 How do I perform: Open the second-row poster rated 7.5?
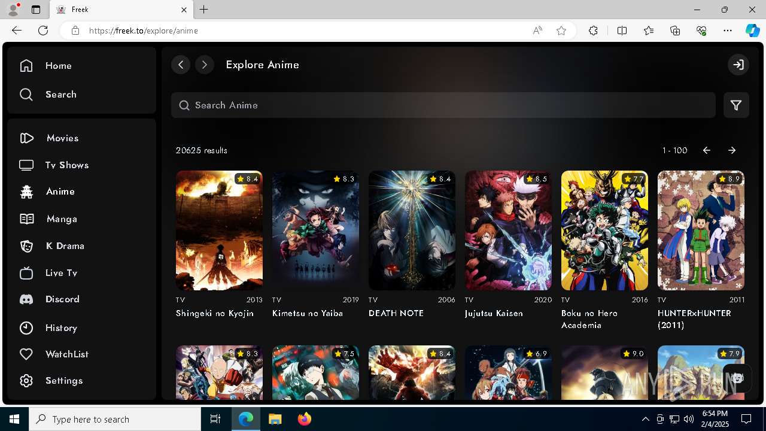click(x=315, y=372)
